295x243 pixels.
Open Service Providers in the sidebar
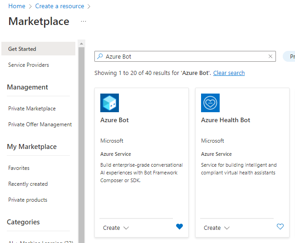29,65
